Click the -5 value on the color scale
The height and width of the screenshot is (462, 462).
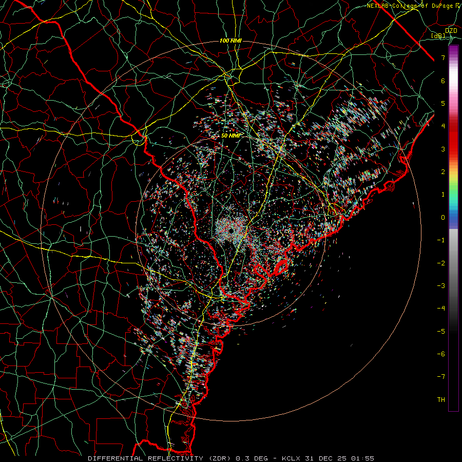[x=441, y=332]
